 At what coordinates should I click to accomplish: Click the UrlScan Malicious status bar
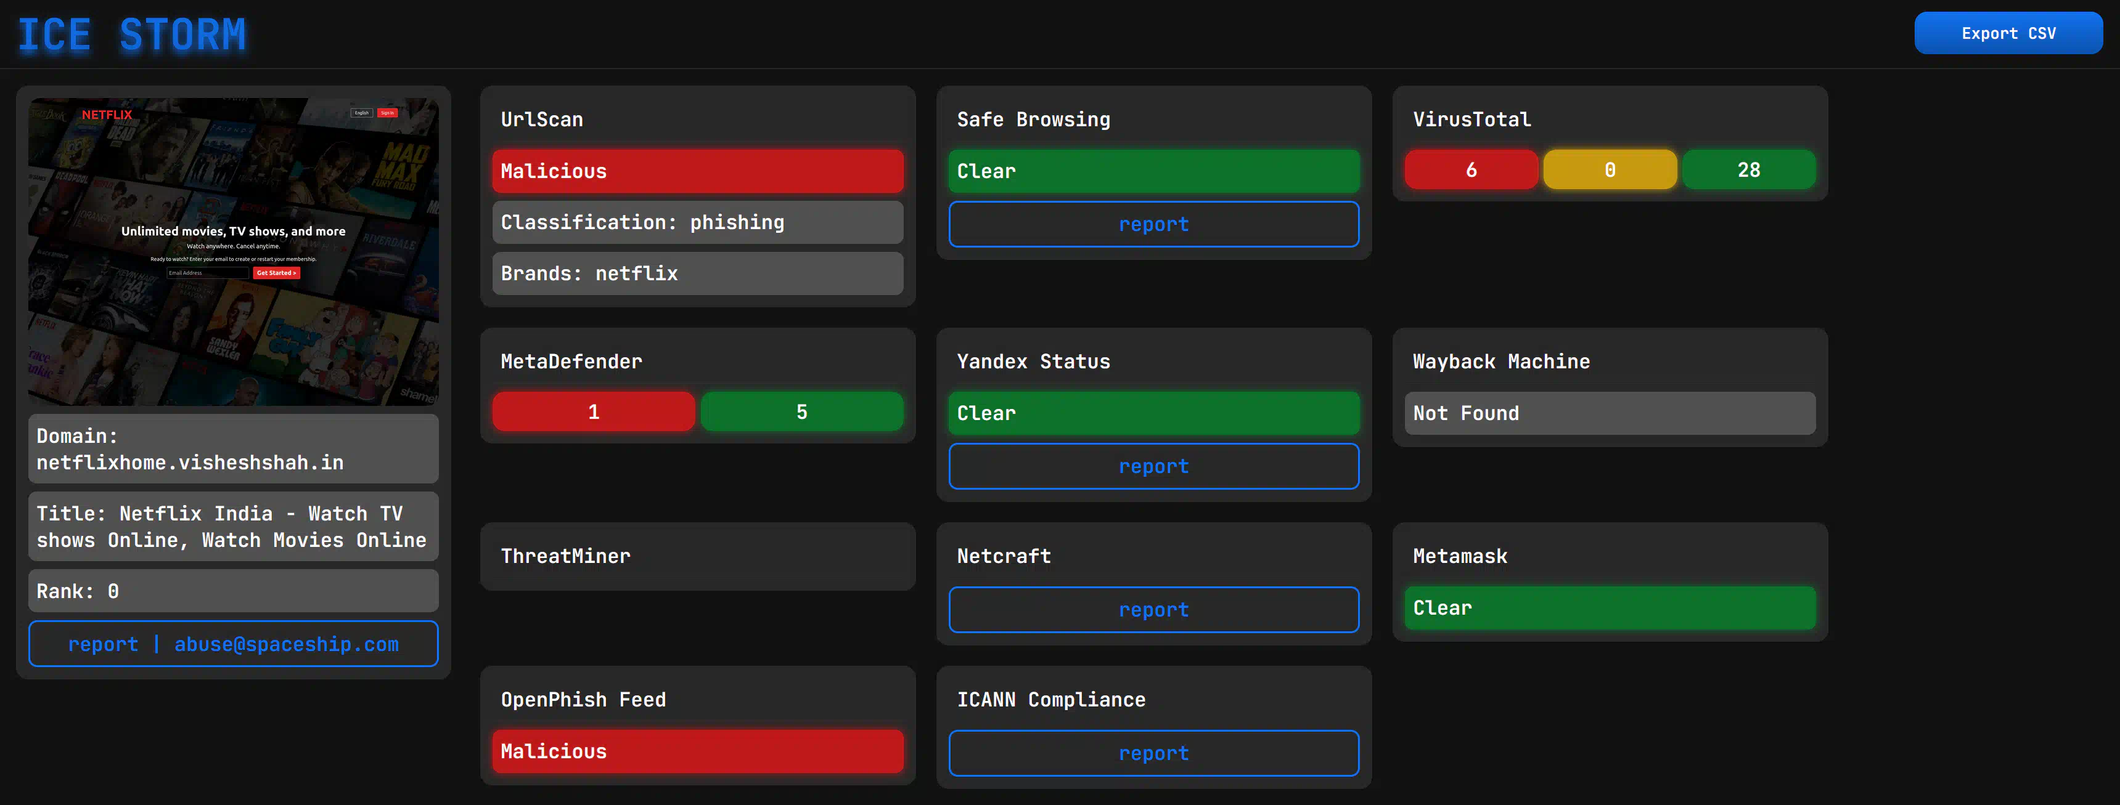[697, 171]
